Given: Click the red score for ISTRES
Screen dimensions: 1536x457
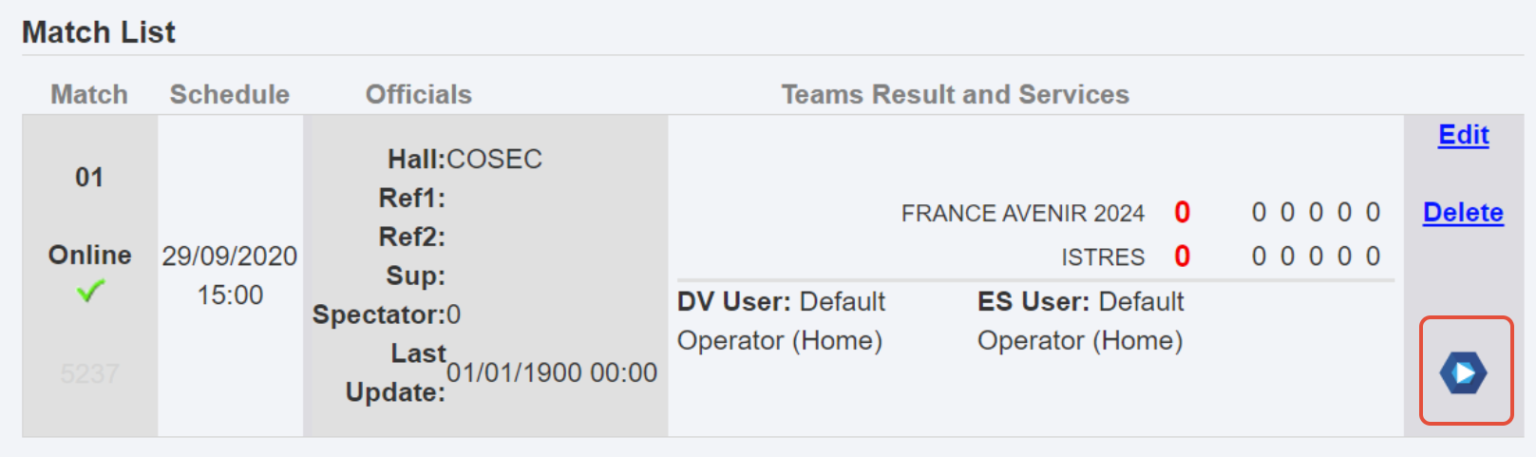Looking at the screenshot, I should click(1182, 257).
